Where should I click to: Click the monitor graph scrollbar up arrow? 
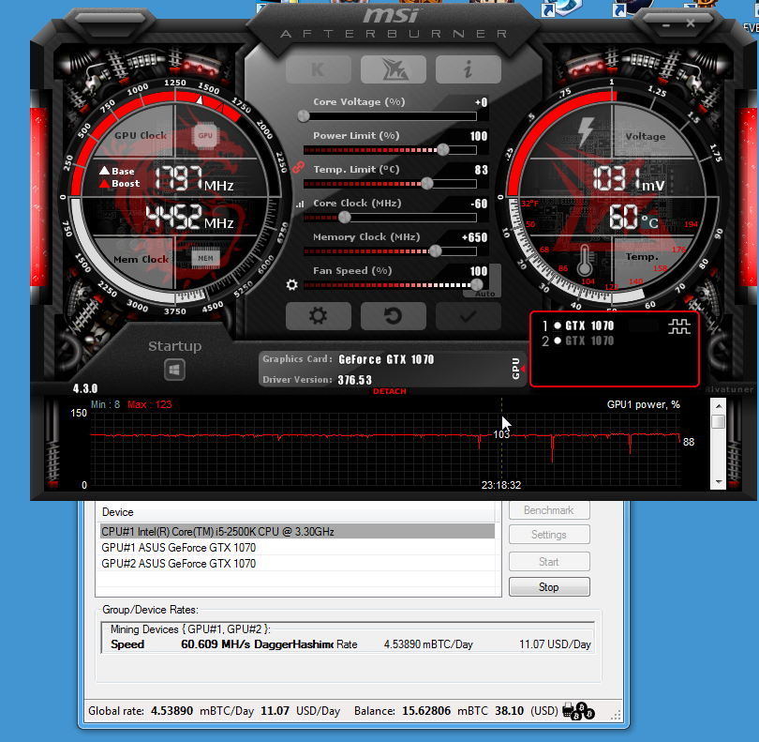tap(719, 406)
